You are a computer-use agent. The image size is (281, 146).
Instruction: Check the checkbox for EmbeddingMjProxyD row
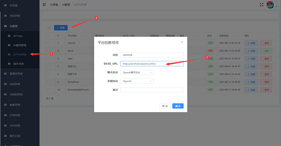pos(48,90)
